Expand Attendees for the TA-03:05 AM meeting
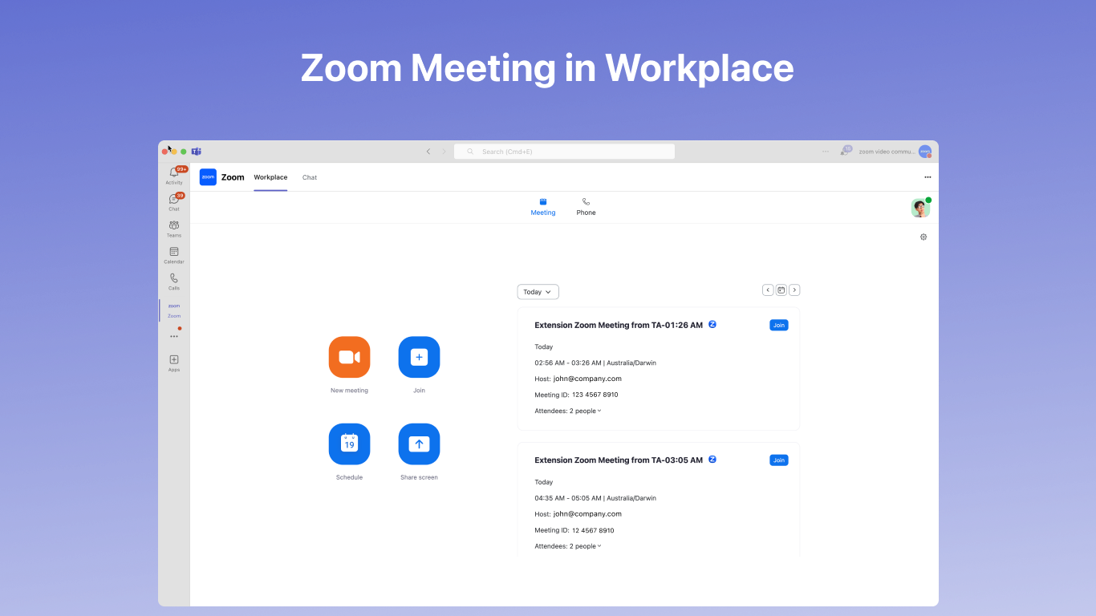This screenshot has width=1096, height=616. coord(568,546)
